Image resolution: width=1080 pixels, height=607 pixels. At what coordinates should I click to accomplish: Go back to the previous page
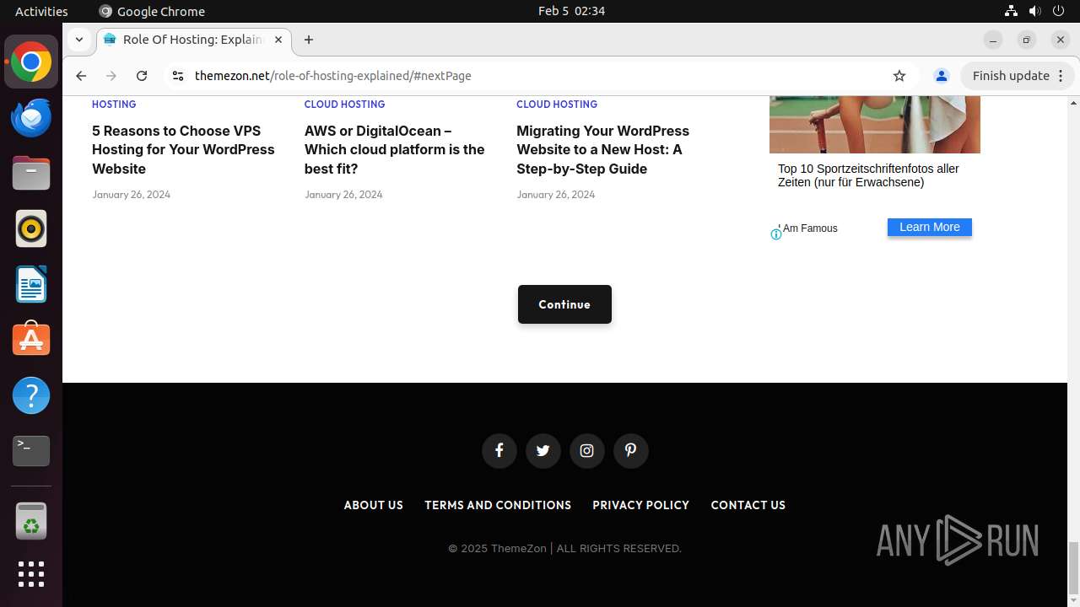[x=81, y=76]
